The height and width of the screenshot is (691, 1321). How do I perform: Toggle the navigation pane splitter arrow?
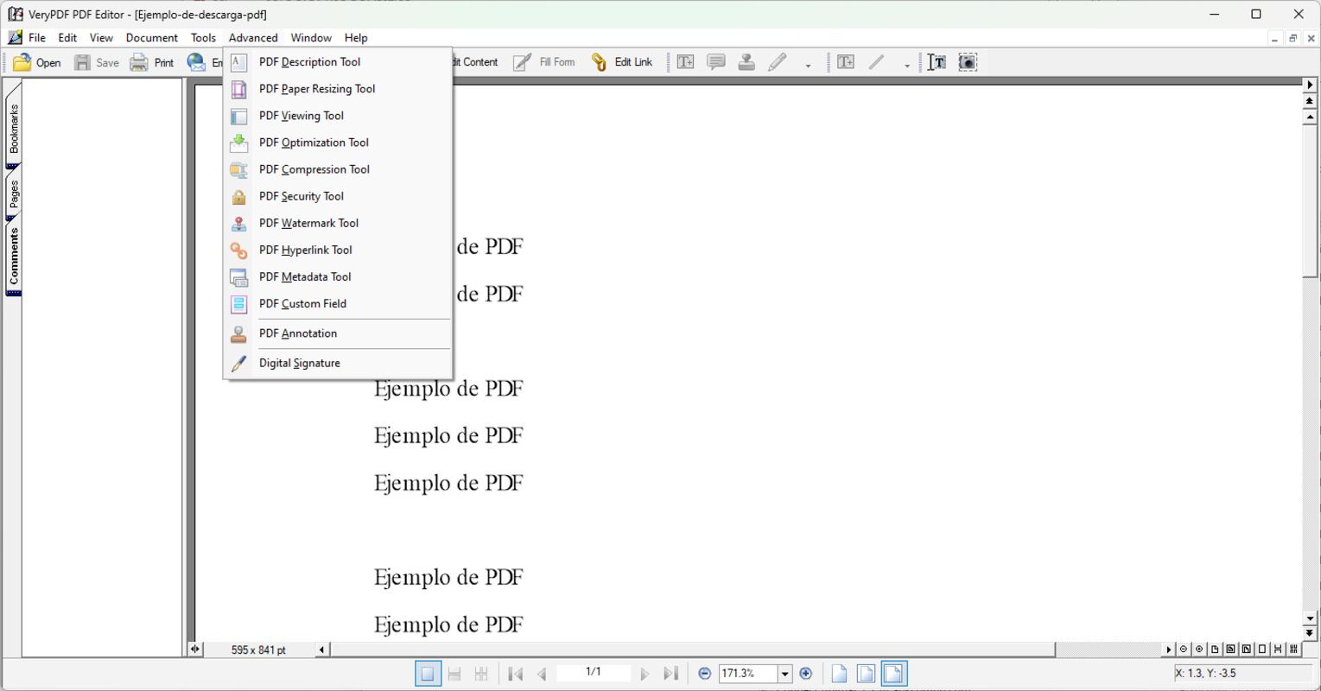tap(195, 650)
